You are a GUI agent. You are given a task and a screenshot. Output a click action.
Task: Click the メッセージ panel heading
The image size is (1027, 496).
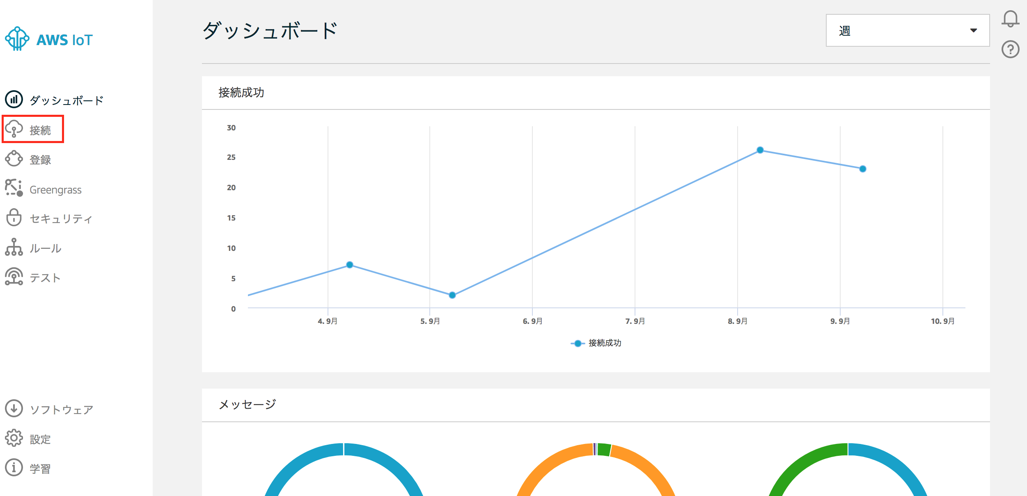coord(247,405)
